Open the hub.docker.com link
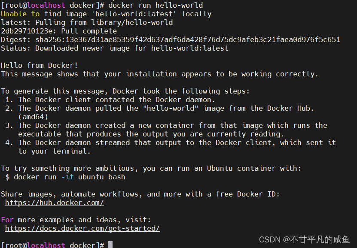The width and height of the screenshot is (357, 248). [54, 203]
